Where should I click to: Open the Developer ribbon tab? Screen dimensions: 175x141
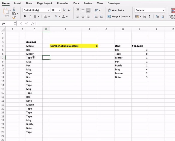(x=114, y=3)
